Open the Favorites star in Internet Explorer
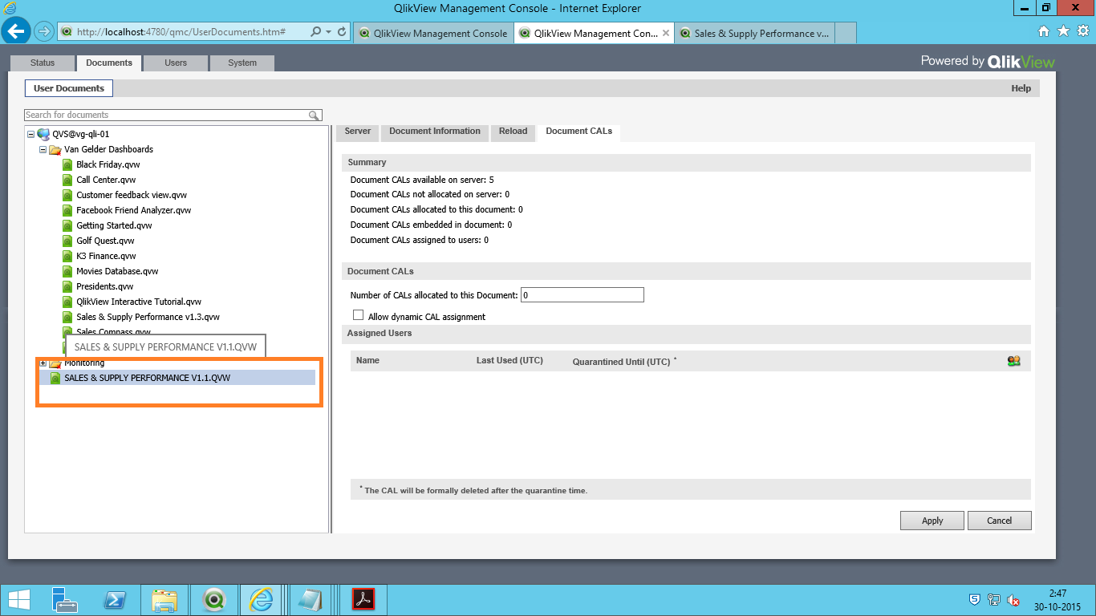This screenshot has height=616, width=1096. (1063, 31)
